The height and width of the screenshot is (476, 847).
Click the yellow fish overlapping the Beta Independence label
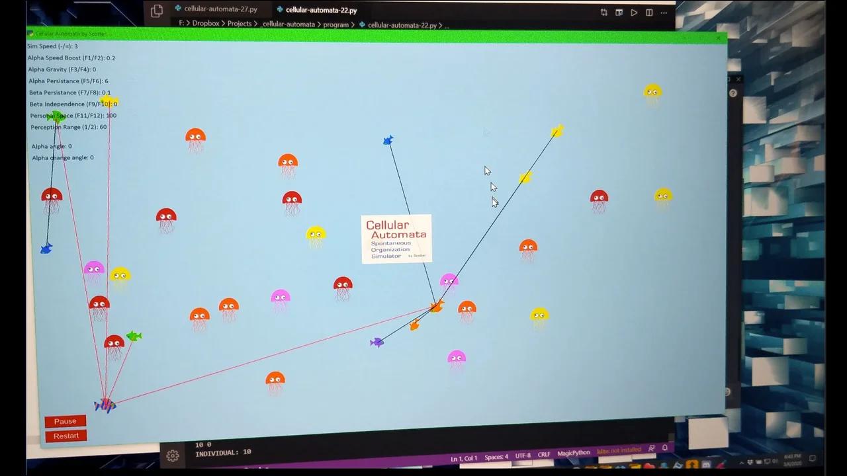pos(109,102)
